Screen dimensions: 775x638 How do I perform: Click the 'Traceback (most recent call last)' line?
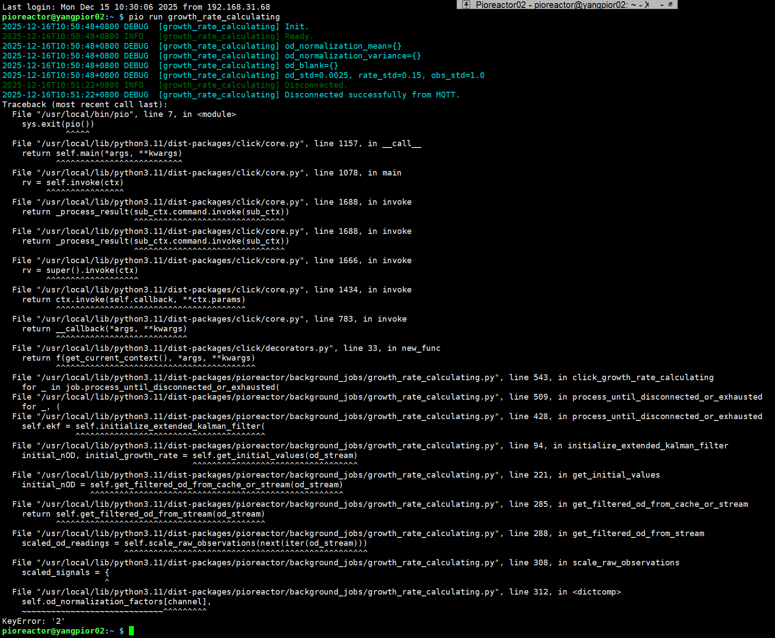click(85, 105)
